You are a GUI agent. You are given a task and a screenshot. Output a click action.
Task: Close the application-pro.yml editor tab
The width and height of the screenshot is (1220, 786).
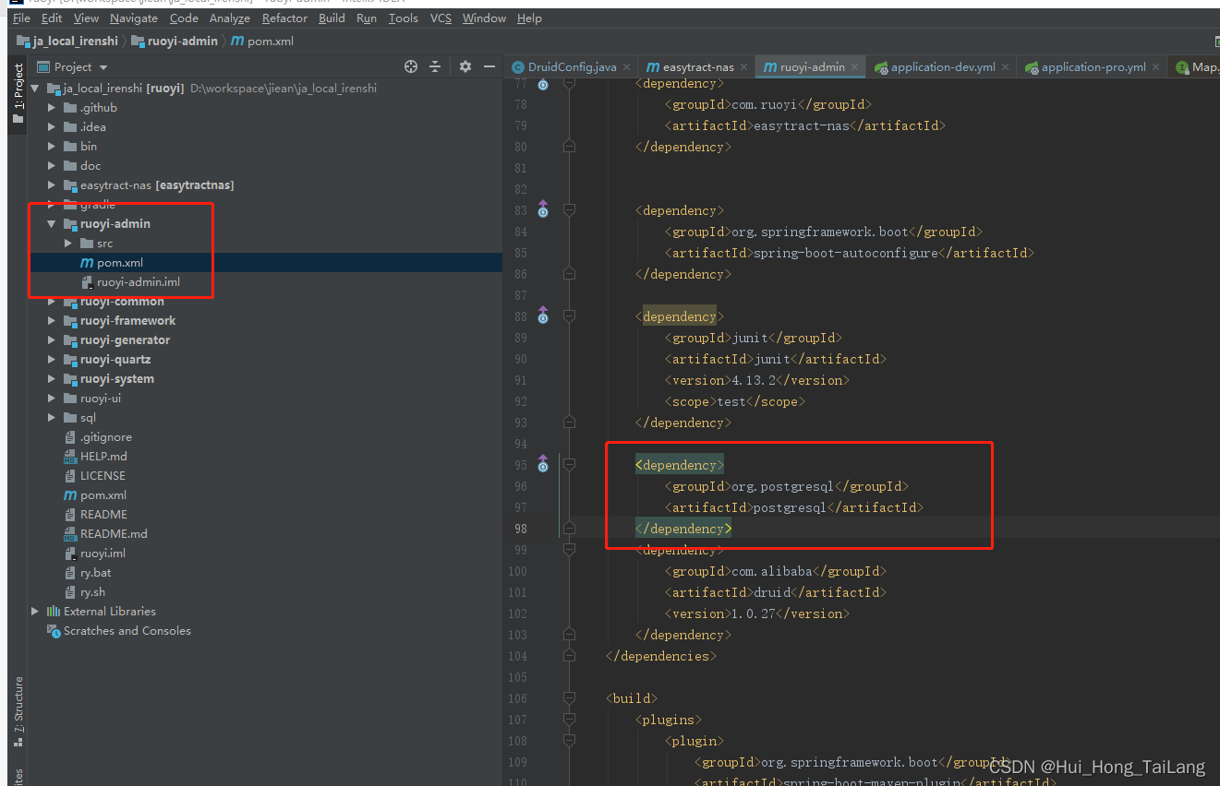coord(1156,67)
